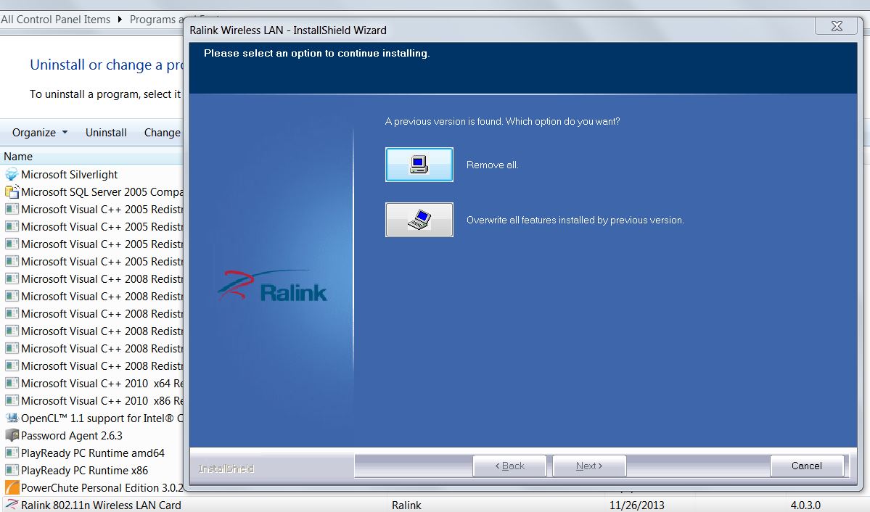870x512 pixels.
Task: Expand the breadcrumb arrow after All Control Panel Items
Action: [x=119, y=20]
